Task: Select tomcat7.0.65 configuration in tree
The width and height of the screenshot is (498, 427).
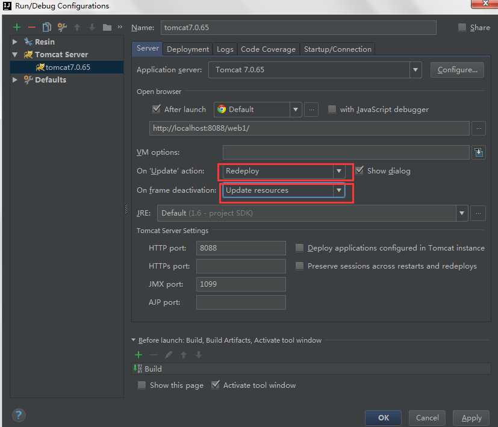Action: 67,67
